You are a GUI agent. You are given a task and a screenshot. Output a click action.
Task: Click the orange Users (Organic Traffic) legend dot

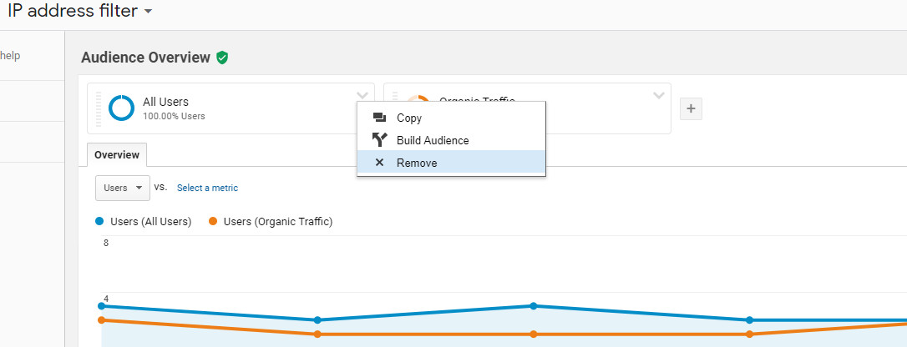click(213, 221)
